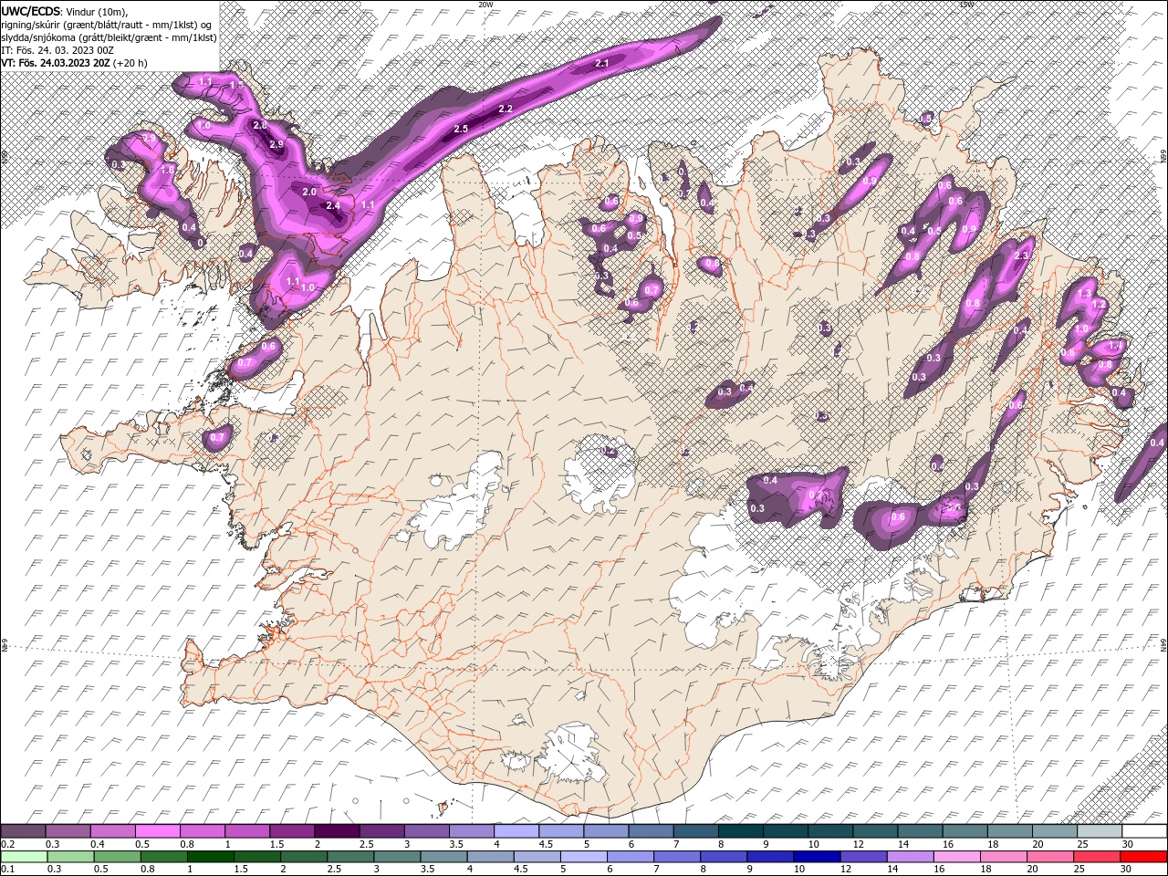Image resolution: width=1168 pixels, height=876 pixels.
Task: Click the darkest green 1–1.5 rain swatch
Action: [211, 857]
